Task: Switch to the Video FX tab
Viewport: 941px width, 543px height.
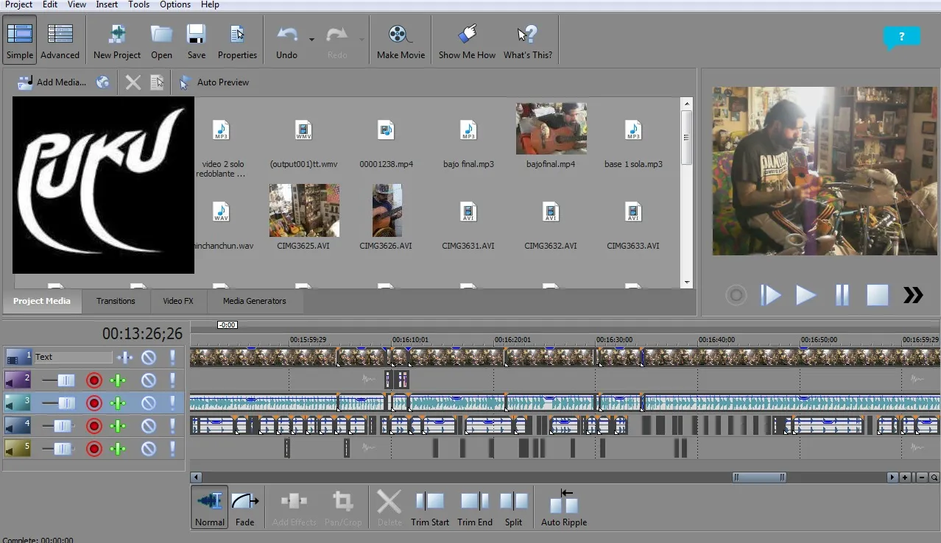Action: [178, 301]
